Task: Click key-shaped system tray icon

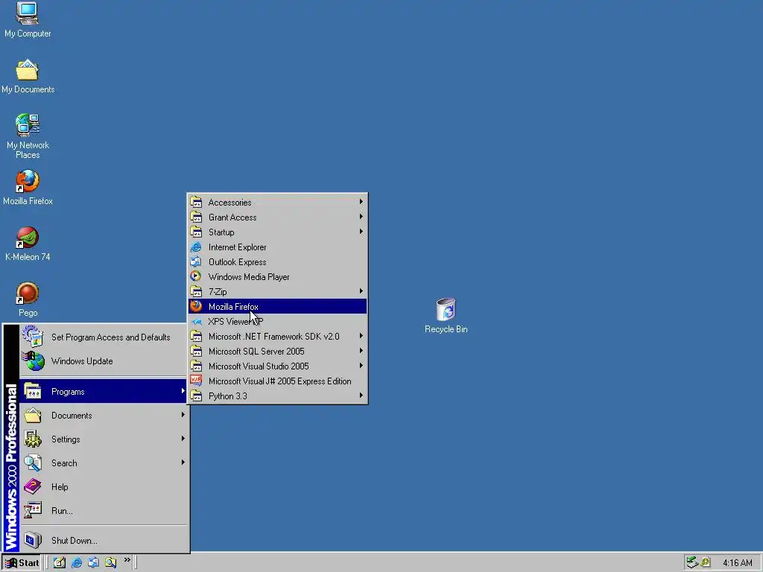Action: tap(706, 563)
